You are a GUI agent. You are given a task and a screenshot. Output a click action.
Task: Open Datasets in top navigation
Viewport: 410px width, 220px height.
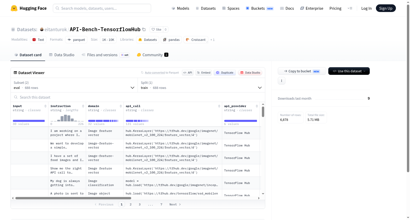click(206, 8)
